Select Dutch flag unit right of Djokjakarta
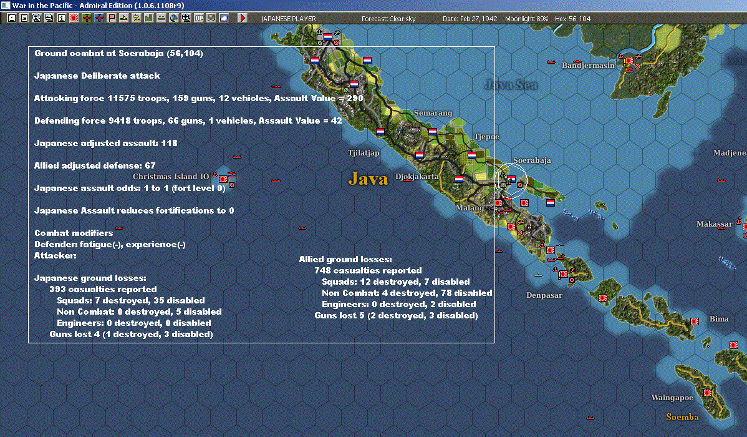 (459, 179)
